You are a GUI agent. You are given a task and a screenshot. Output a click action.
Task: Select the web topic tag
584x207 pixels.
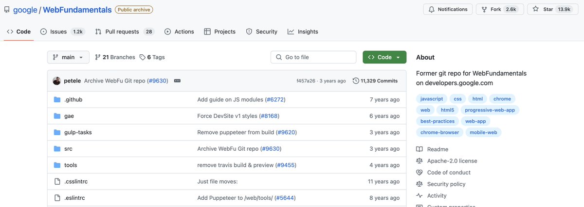click(x=425, y=110)
